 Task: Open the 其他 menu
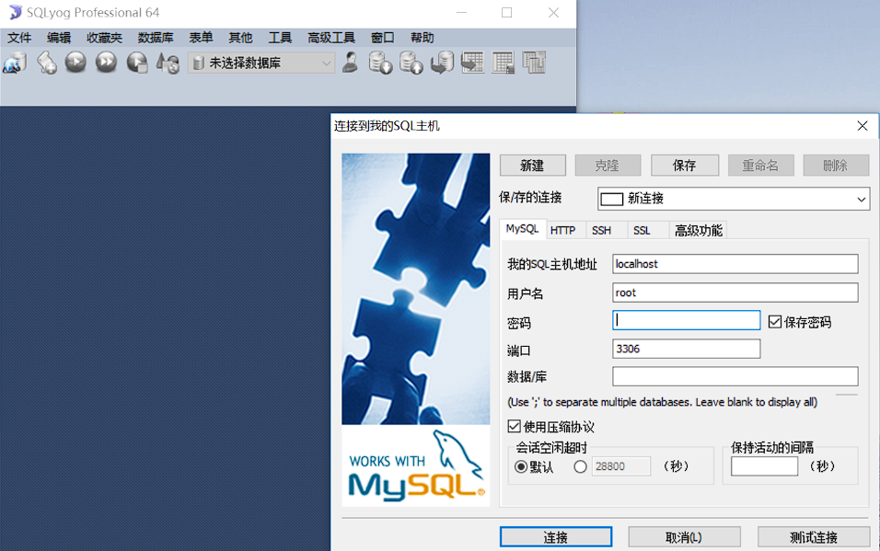(x=240, y=38)
